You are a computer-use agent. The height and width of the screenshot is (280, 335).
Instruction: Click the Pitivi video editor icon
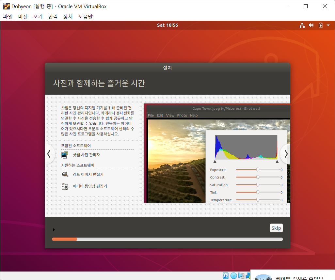pos(65,186)
